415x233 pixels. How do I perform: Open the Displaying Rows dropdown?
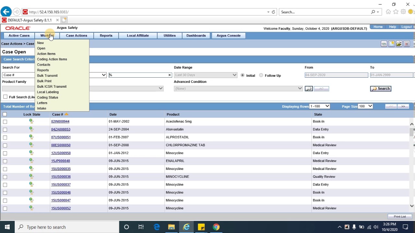click(320, 106)
